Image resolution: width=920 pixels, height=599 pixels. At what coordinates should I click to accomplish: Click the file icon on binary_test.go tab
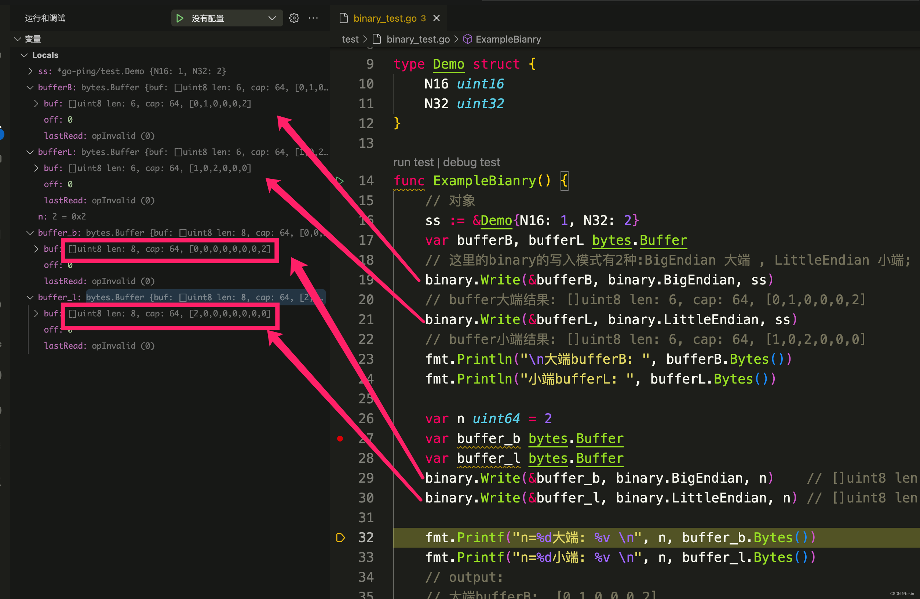(344, 18)
